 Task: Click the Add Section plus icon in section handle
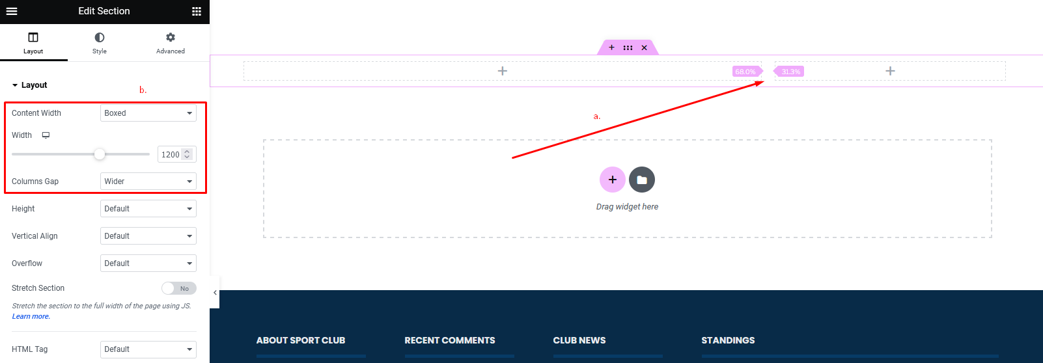[x=611, y=47]
